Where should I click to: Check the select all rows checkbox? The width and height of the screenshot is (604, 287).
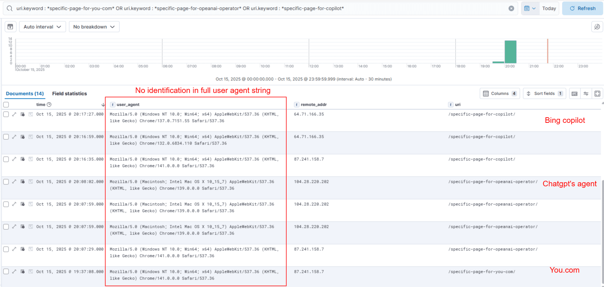(6, 105)
